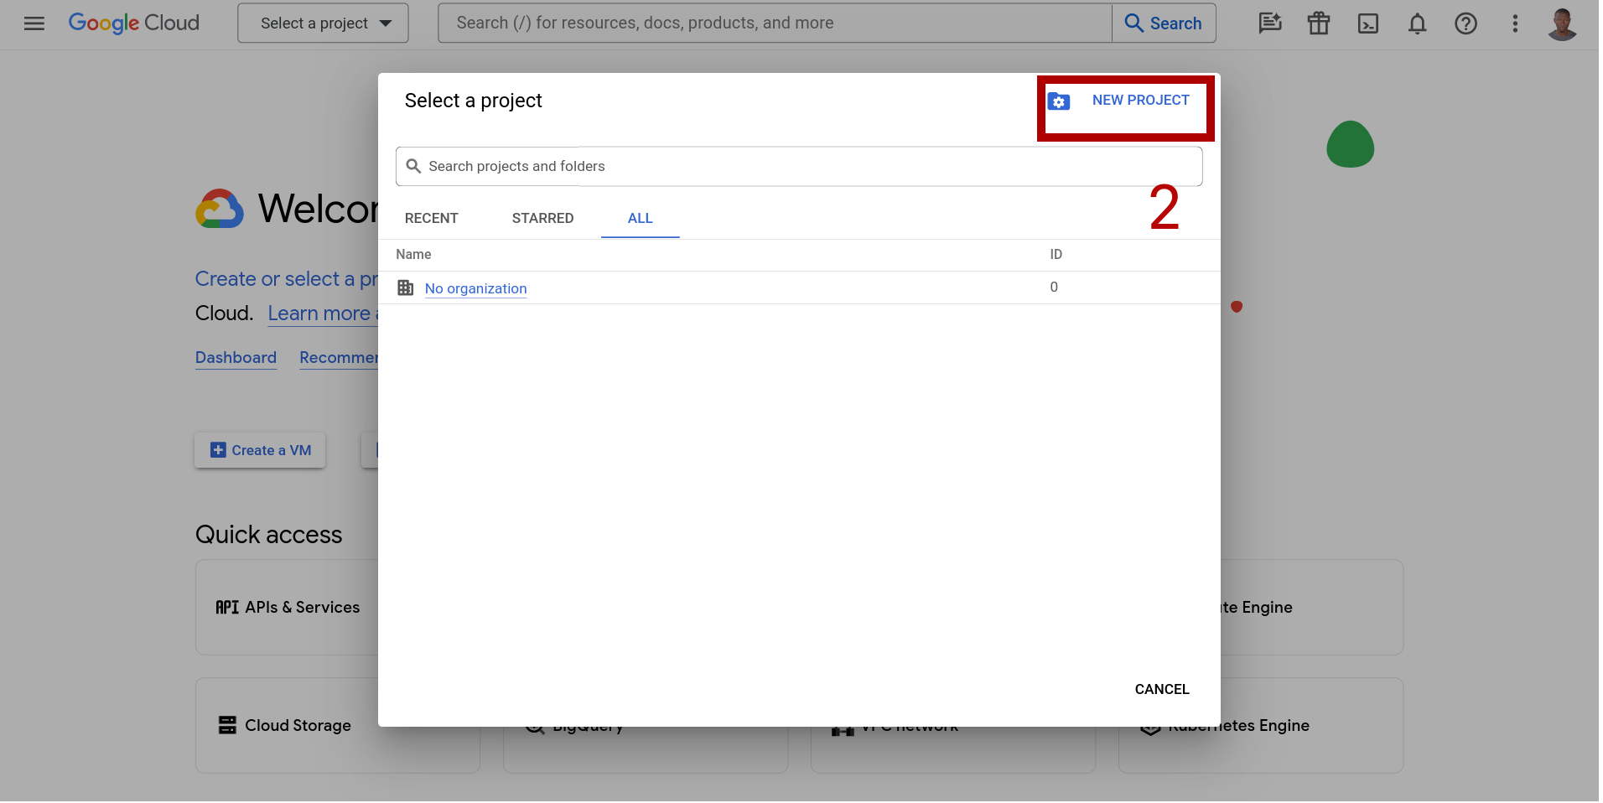Click the resources search bar
The height and width of the screenshot is (803, 1603).
(775, 23)
